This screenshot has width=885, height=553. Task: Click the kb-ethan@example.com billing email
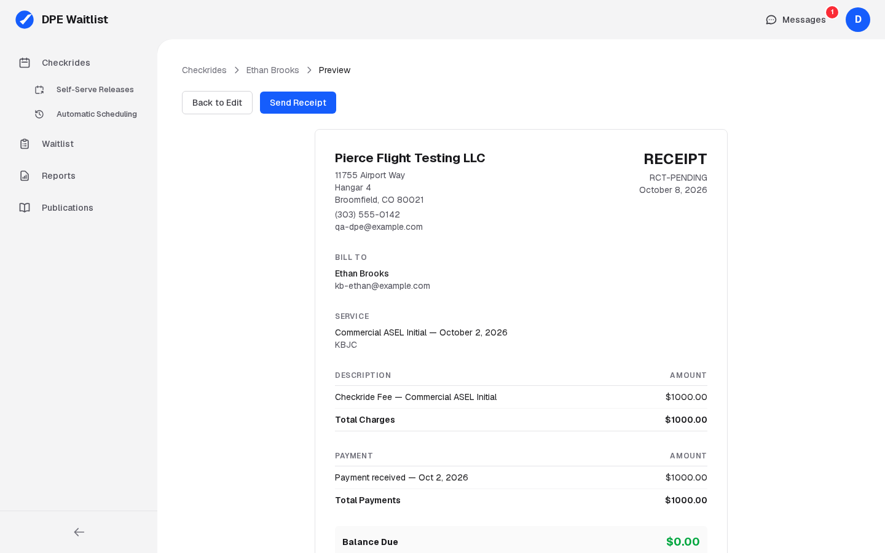382,286
